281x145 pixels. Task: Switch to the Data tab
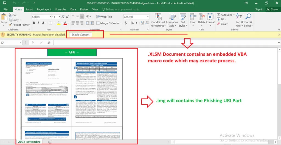click(x=73, y=10)
